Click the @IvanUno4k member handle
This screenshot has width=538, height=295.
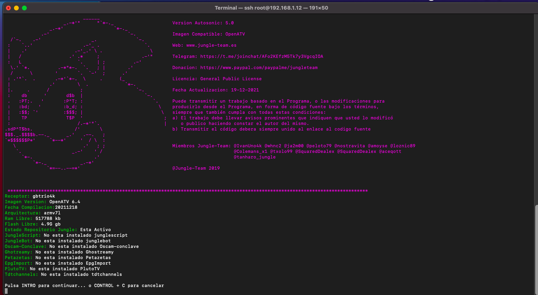pos(247,146)
